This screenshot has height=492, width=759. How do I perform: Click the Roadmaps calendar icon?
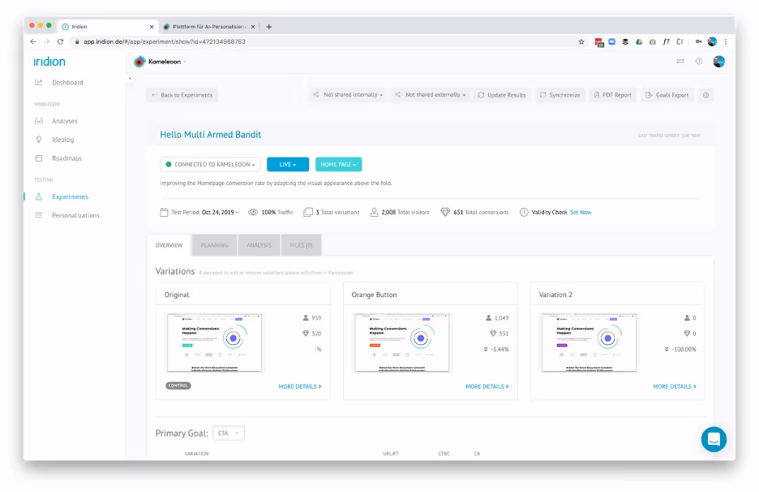(39, 158)
